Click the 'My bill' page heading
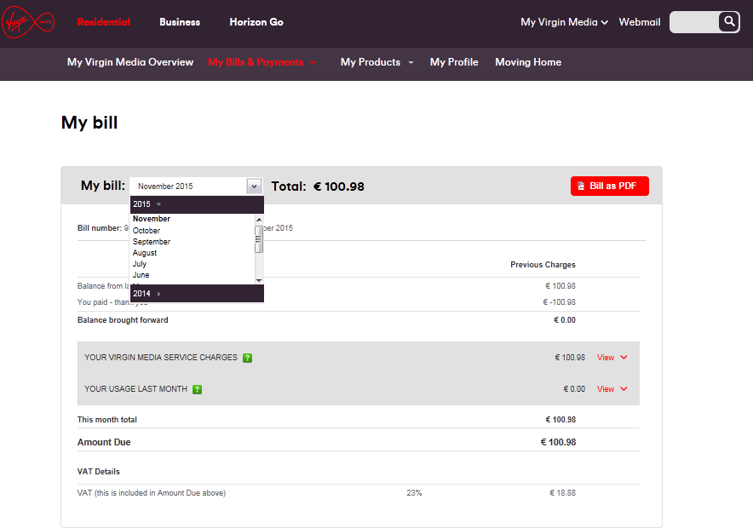This screenshot has height=528, width=753. click(89, 123)
